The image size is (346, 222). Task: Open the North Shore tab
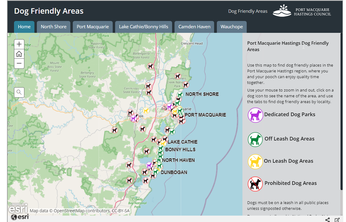(x=54, y=27)
